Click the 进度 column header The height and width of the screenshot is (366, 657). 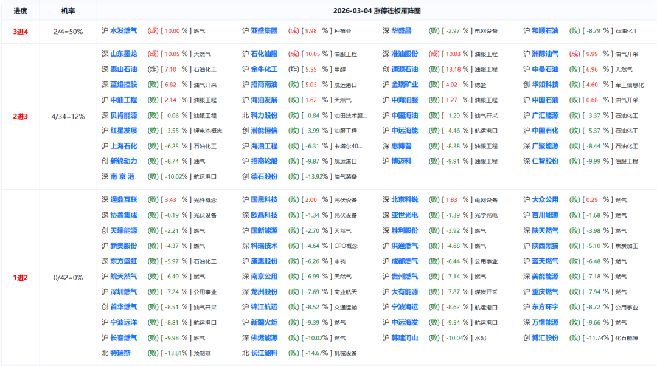click(20, 11)
